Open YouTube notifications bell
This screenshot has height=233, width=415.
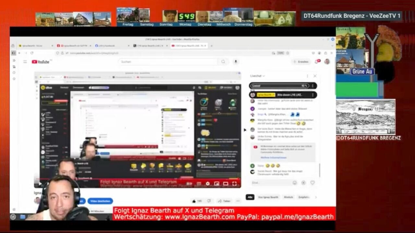(317, 61)
